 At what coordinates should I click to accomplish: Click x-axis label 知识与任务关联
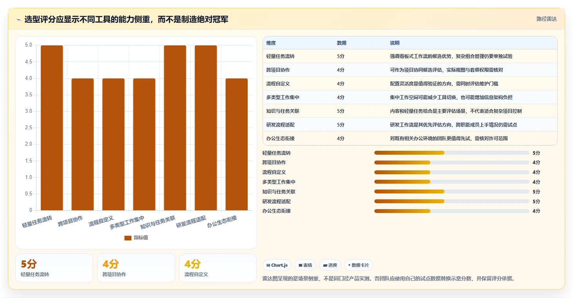[158, 222]
